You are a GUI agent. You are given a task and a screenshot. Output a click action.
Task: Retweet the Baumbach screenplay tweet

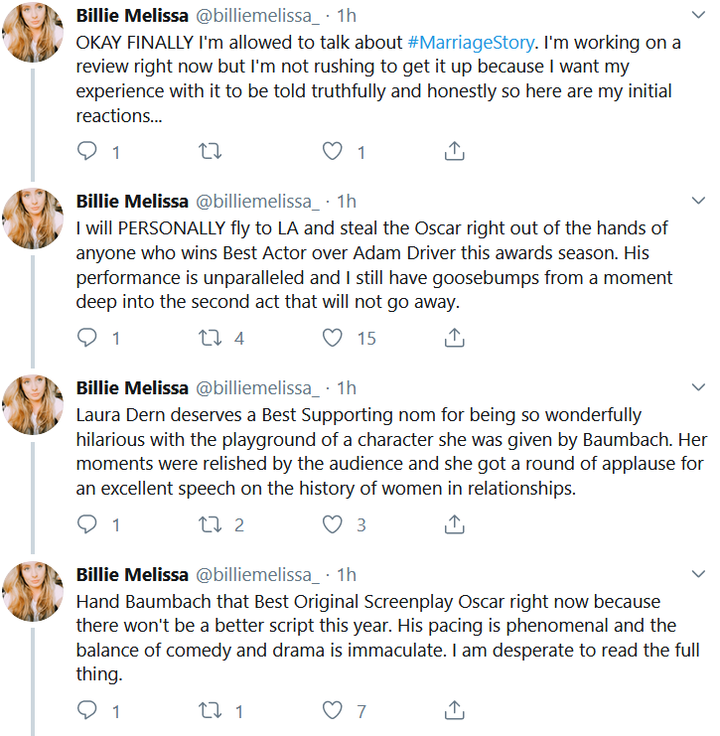coord(210,710)
